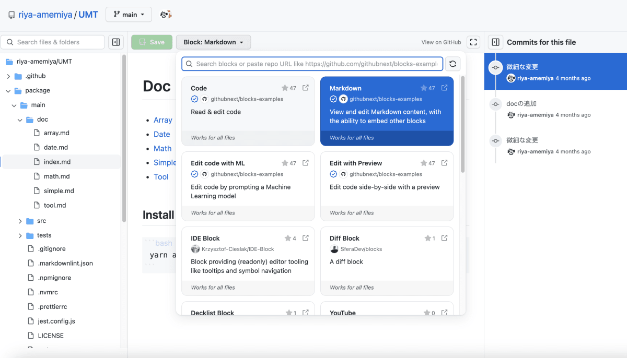Open the main branch dropdown
This screenshot has width=627, height=358.
pyautogui.click(x=129, y=15)
